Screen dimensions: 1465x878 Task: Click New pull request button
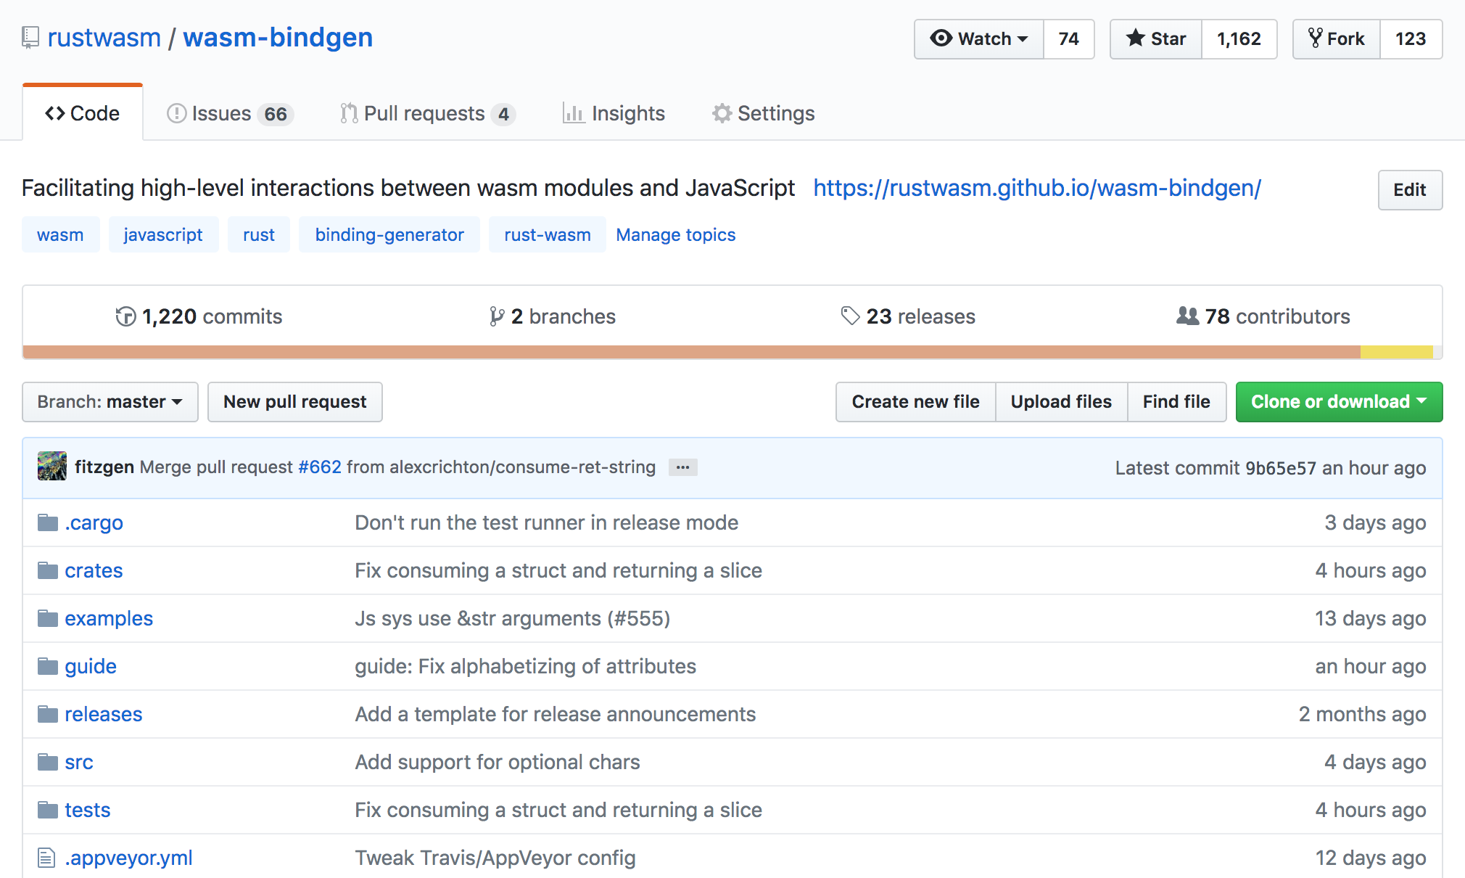[x=295, y=402]
